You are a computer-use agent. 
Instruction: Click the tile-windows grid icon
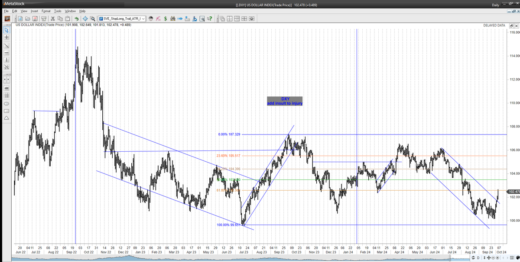[x=244, y=19]
